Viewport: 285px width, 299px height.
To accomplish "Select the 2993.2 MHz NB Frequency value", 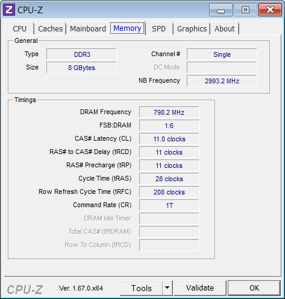I will point(222,81).
